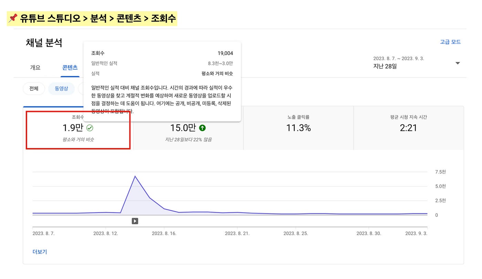
Task: Click the 2023. 8. 25. axis label
Action: [296, 233]
